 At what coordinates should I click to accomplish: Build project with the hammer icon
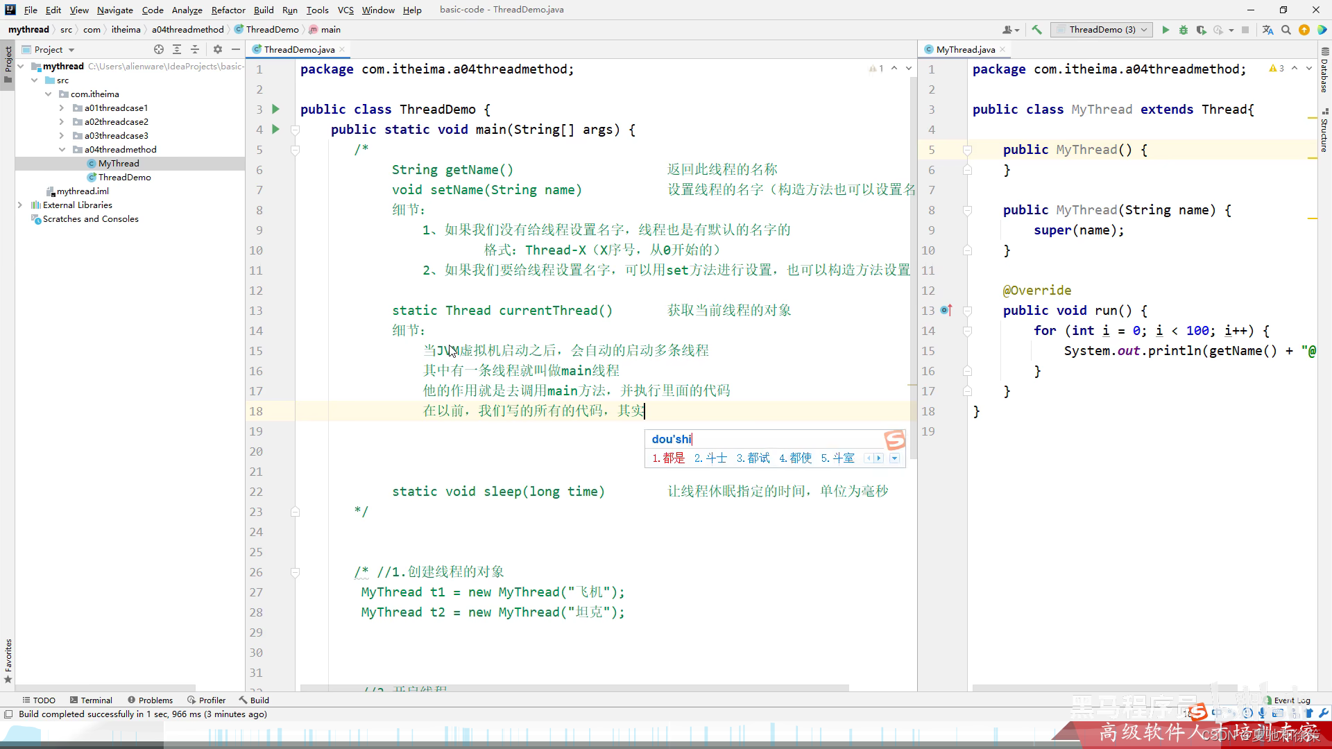(x=1036, y=30)
